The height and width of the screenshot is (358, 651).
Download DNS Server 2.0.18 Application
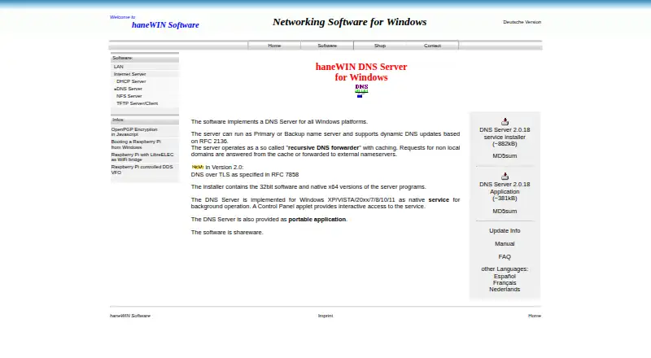point(505,191)
